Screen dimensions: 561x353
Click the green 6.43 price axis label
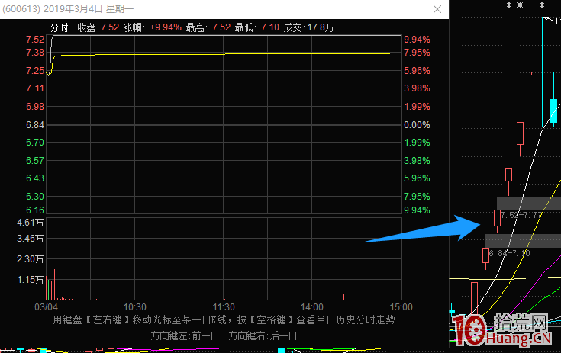[35, 178]
